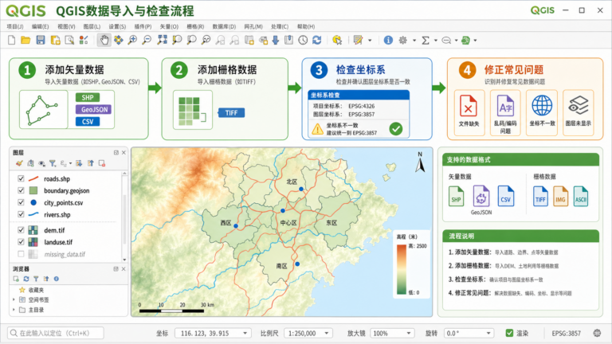Image resolution: width=612 pixels, height=344 pixels.
Task: Open the 栅格(R) menu
Action: tap(195, 26)
